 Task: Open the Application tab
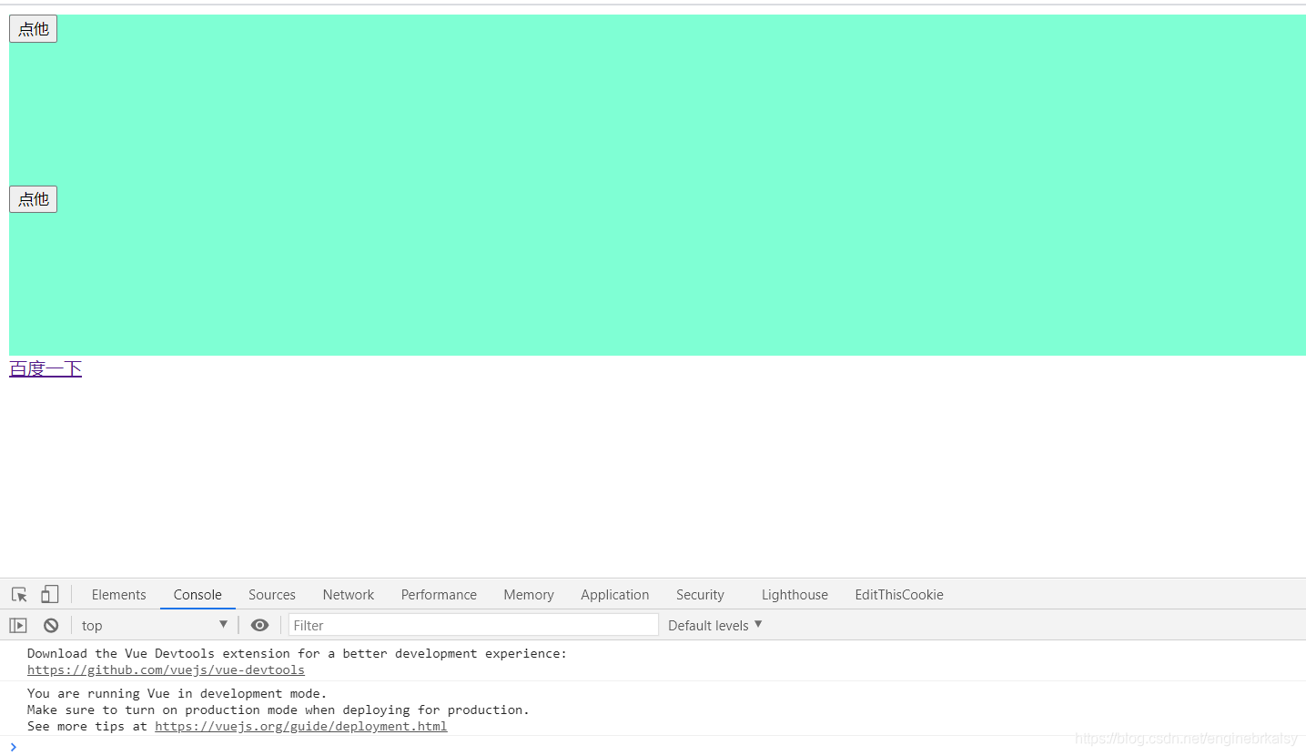(x=615, y=595)
